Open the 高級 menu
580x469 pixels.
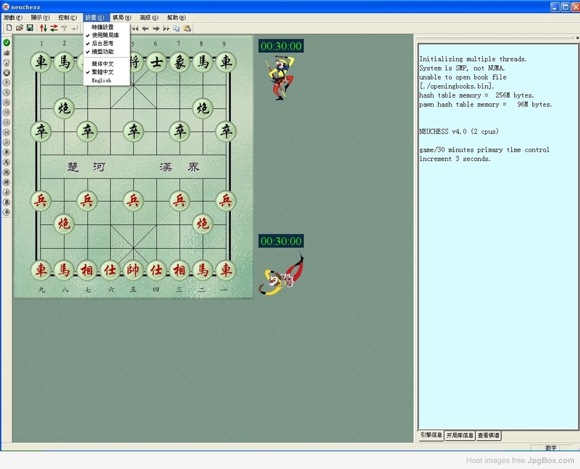tap(149, 18)
